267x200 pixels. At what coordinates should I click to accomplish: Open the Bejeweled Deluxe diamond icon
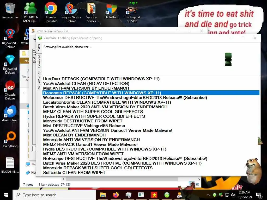tap(10, 64)
